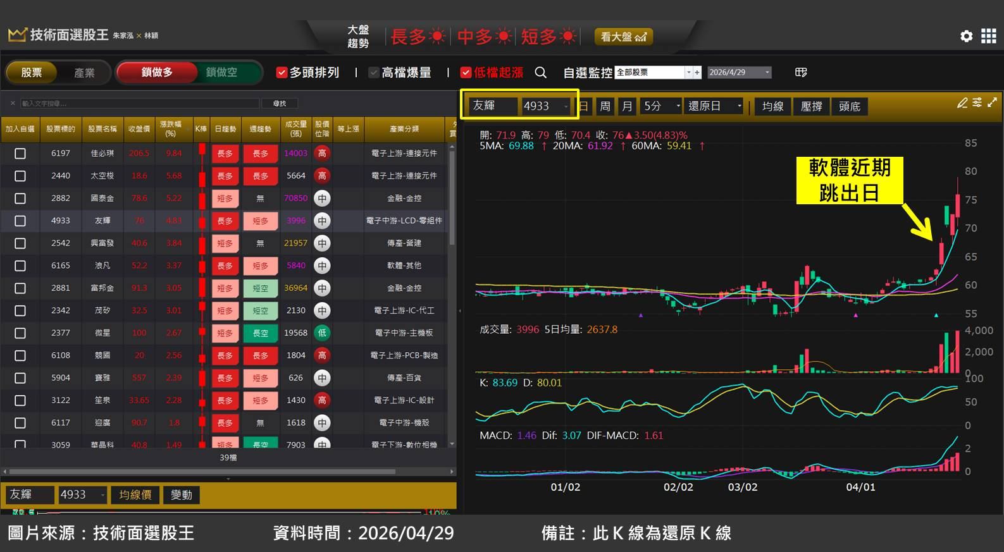This screenshot has width=1004, height=552.
Task: Switch to 產業 tab
Action: (84, 73)
